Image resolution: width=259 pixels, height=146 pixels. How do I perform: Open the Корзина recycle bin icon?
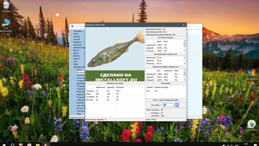[6, 6]
